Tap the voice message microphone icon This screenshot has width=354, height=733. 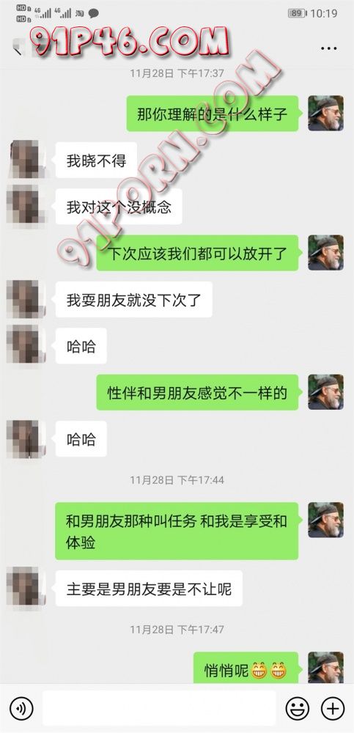[x=21, y=709]
